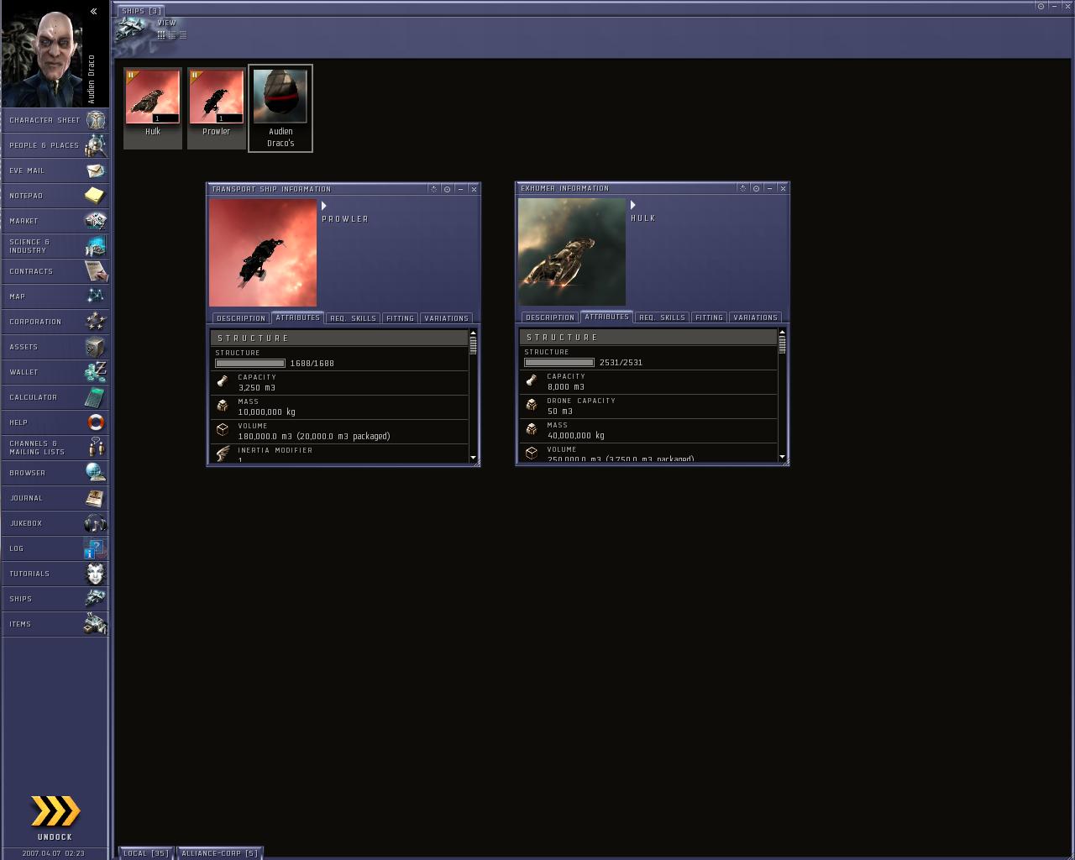Click the first header icon of the Exhumer Information window

click(x=742, y=188)
